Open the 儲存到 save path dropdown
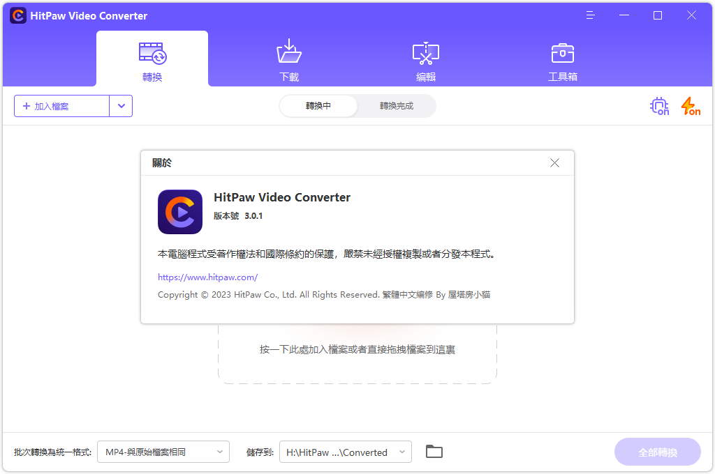 pyautogui.click(x=345, y=452)
